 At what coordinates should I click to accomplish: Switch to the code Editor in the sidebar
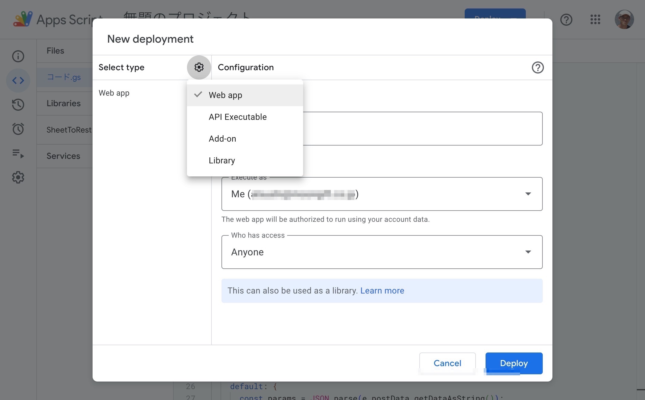click(x=18, y=80)
